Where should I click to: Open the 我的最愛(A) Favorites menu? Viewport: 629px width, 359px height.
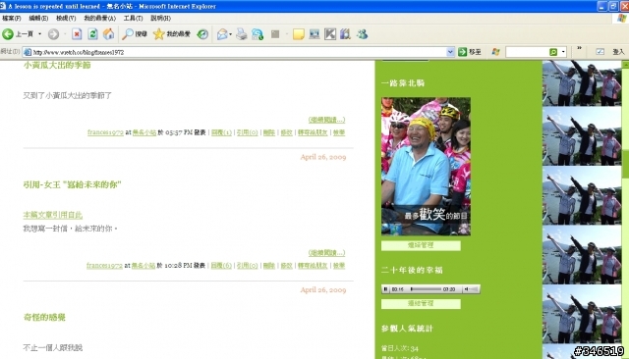point(99,19)
